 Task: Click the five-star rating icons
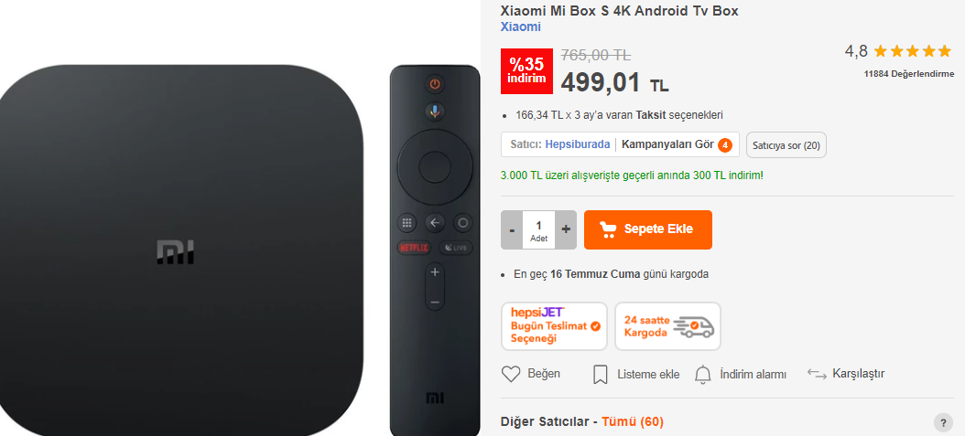click(912, 51)
